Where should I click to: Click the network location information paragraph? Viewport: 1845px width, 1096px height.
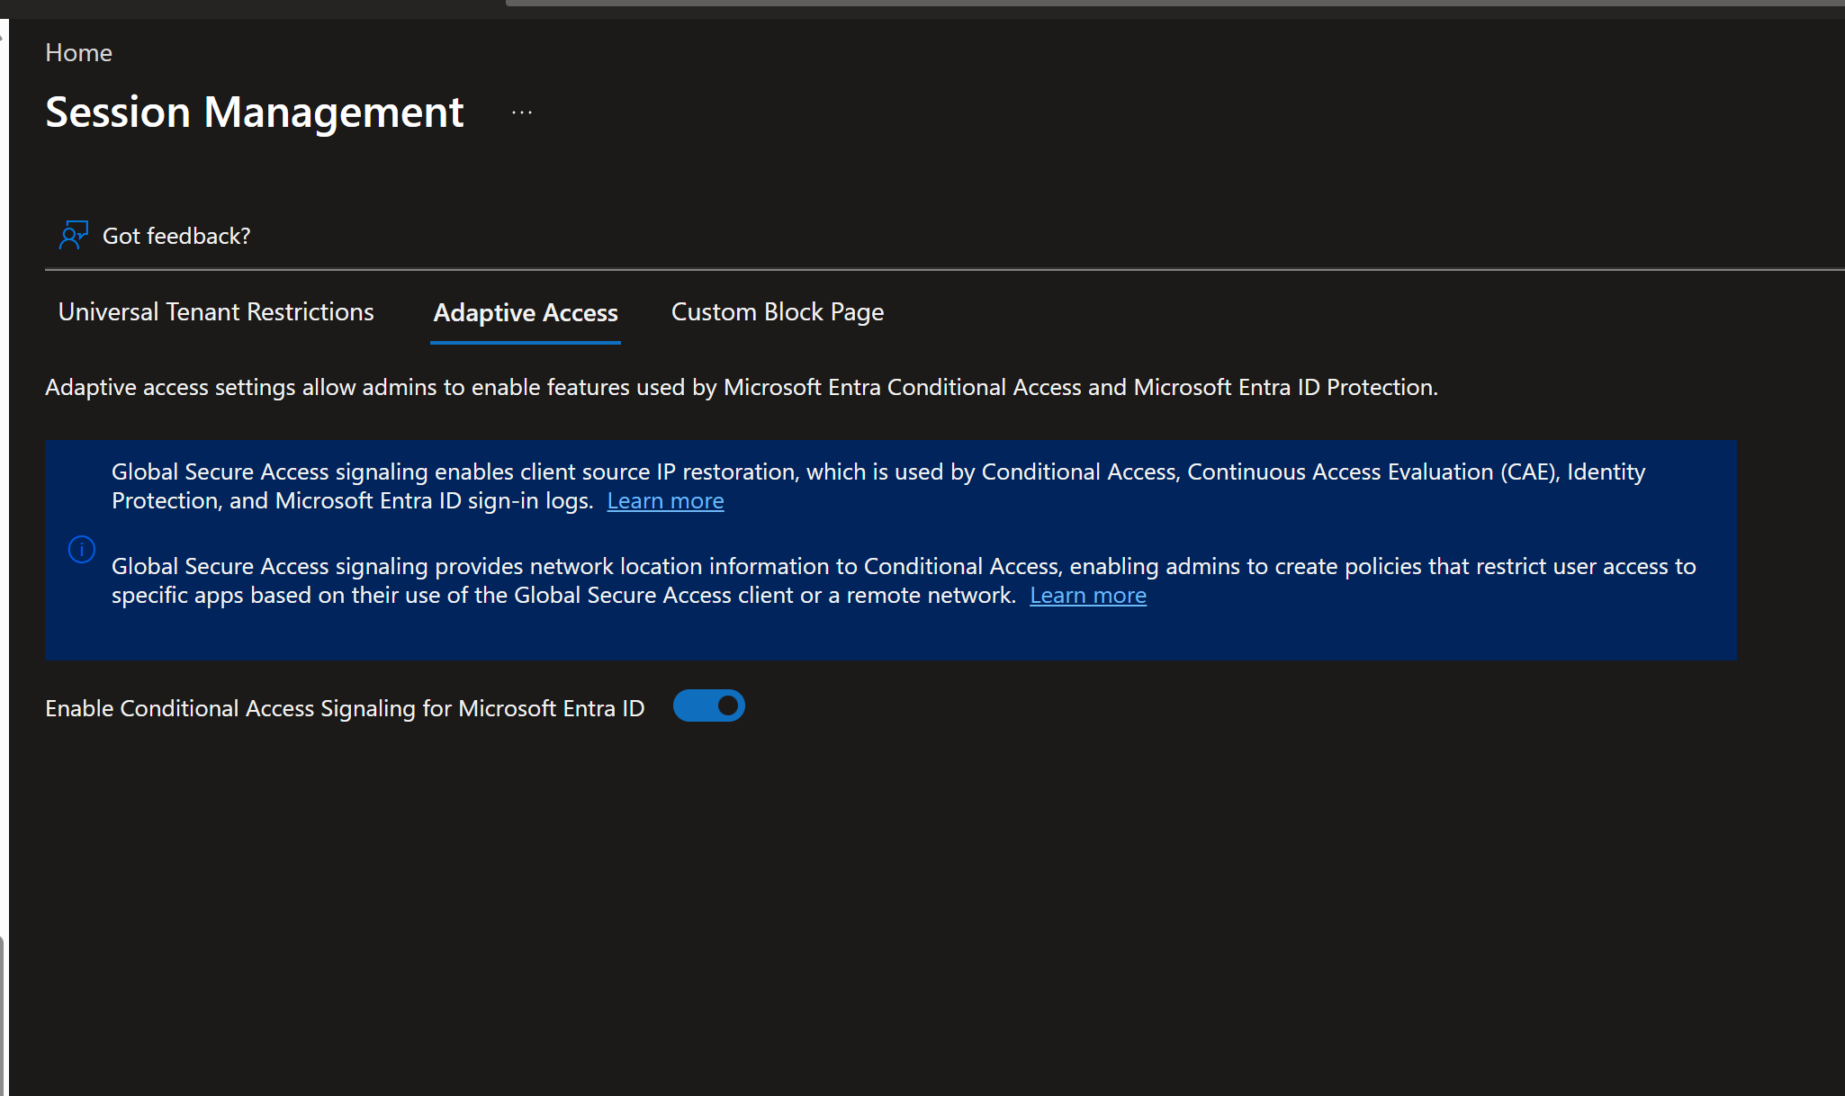click(x=904, y=580)
